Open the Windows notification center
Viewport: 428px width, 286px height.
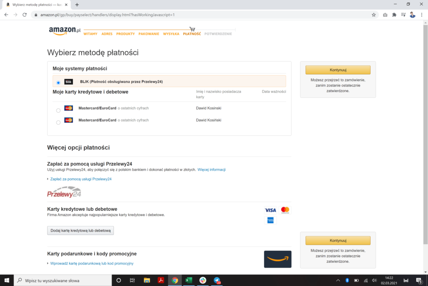click(419, 280)
